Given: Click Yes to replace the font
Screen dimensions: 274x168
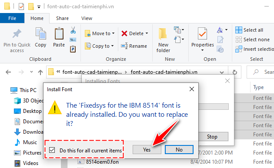Looking at the screenshot, I should click(x=147, y=149).
